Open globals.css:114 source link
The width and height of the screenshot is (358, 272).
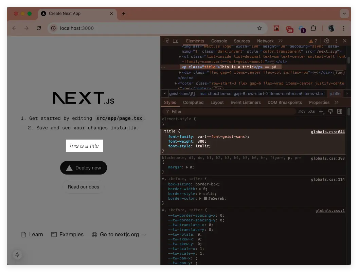point(328,179)
